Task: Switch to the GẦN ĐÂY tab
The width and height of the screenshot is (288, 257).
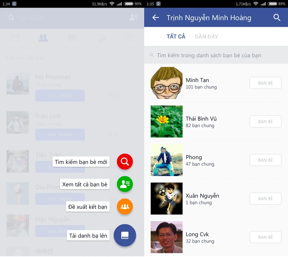Action: click(206, 36)
